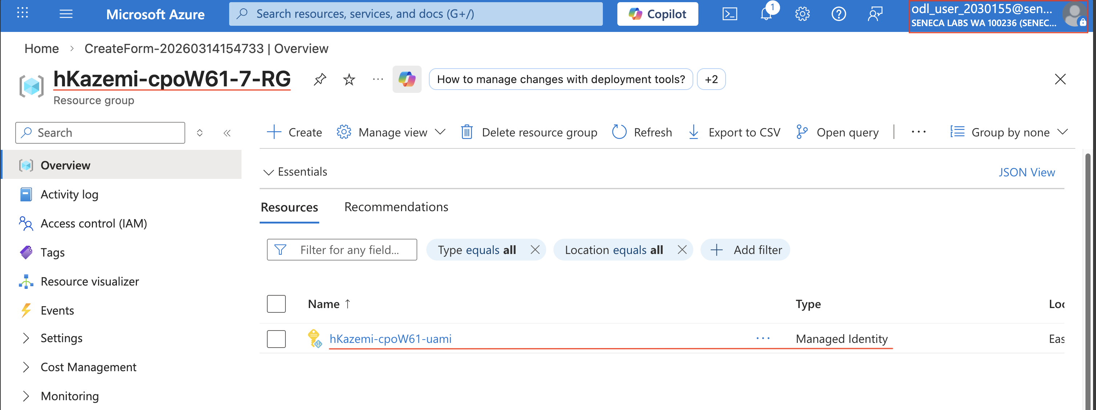
Task: Click the Add filter button
Action: click(745, 250)
